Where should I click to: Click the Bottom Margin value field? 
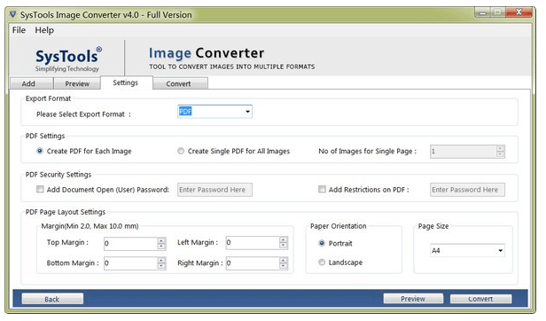coord(130,263)
